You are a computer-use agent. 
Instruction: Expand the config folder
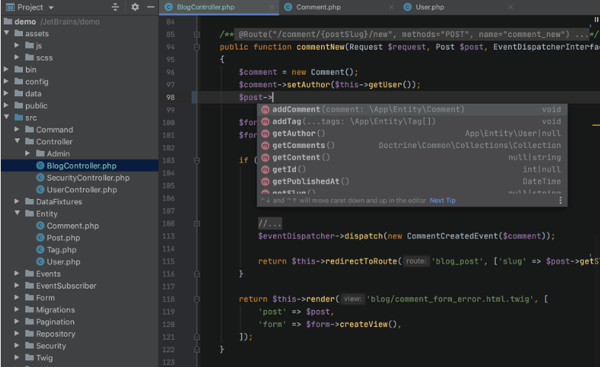(6, 81)
